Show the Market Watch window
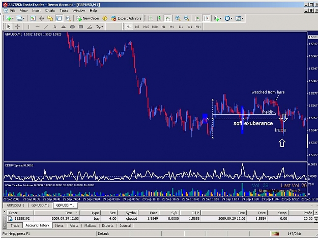 tap(33, 18)
